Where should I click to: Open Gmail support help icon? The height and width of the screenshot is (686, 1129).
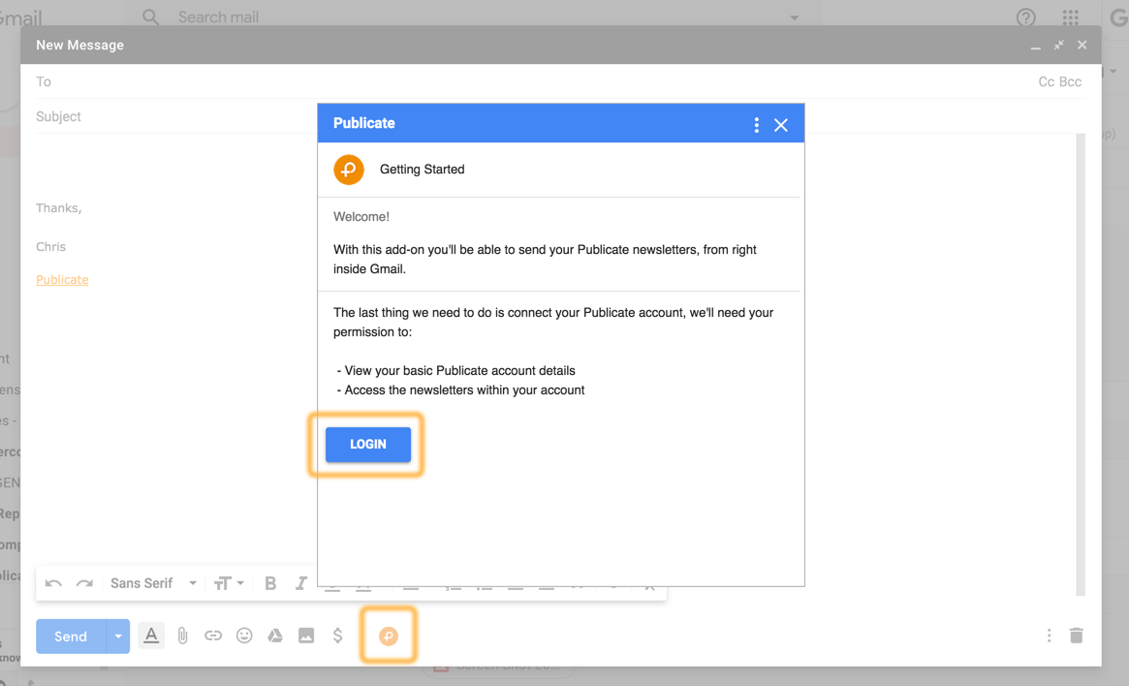point(1026,17)
